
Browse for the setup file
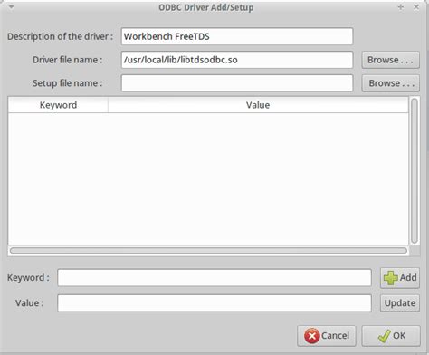click(390, 83)
